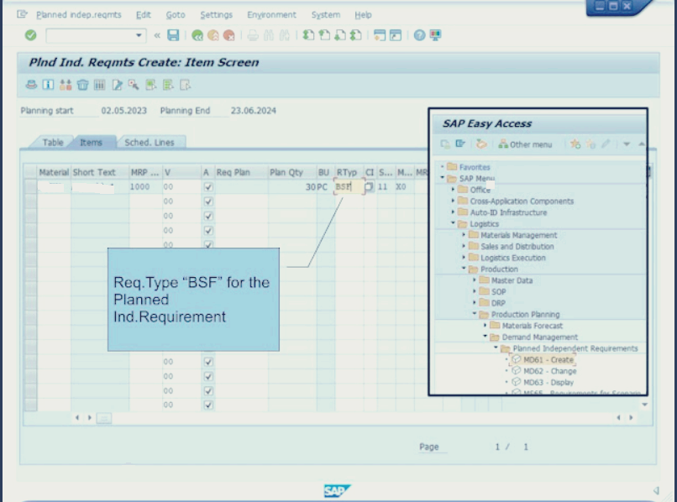Click the pencil Change Favorites icon in Easy Access
Image resolution: width=677 pixels, height=502 pixels.
(x=606, y=144)
